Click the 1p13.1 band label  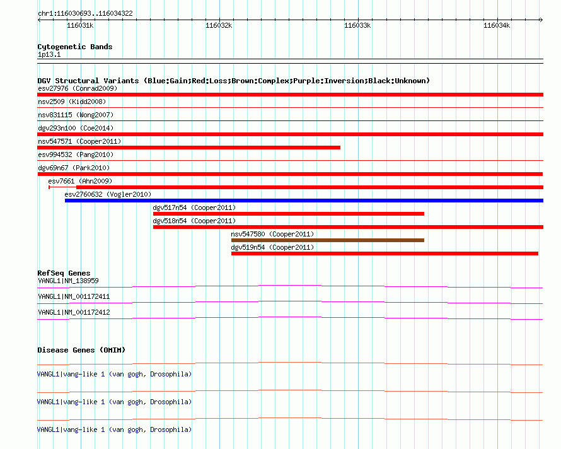tap(49, 55)
